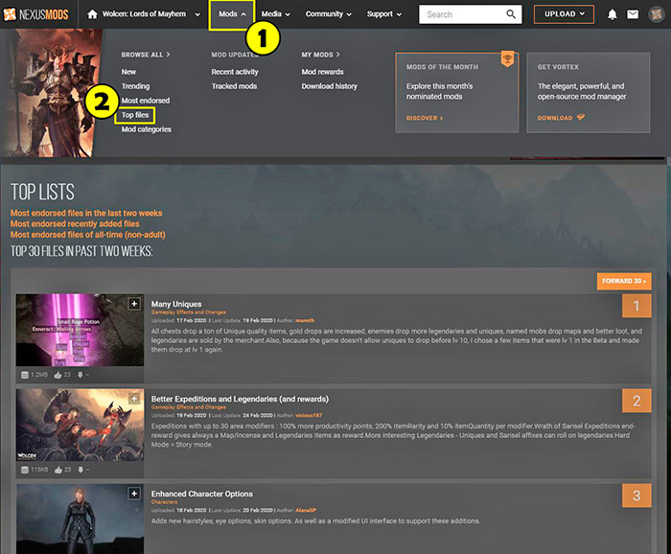Click the plus icon on Many Uniques thumbnail
Image resolution: width=671 pixels, height=554 pixels.
point(134,304)
